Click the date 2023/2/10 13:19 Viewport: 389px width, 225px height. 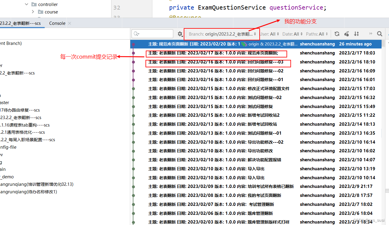point(357,169)
